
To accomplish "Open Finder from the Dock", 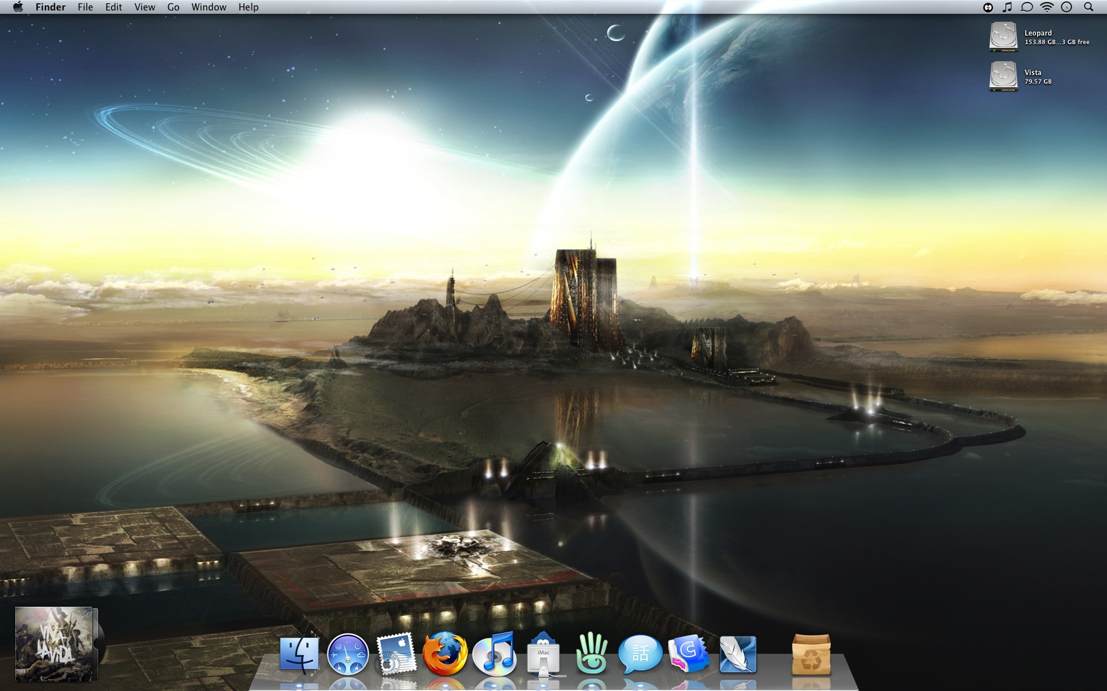I will 299,655.
